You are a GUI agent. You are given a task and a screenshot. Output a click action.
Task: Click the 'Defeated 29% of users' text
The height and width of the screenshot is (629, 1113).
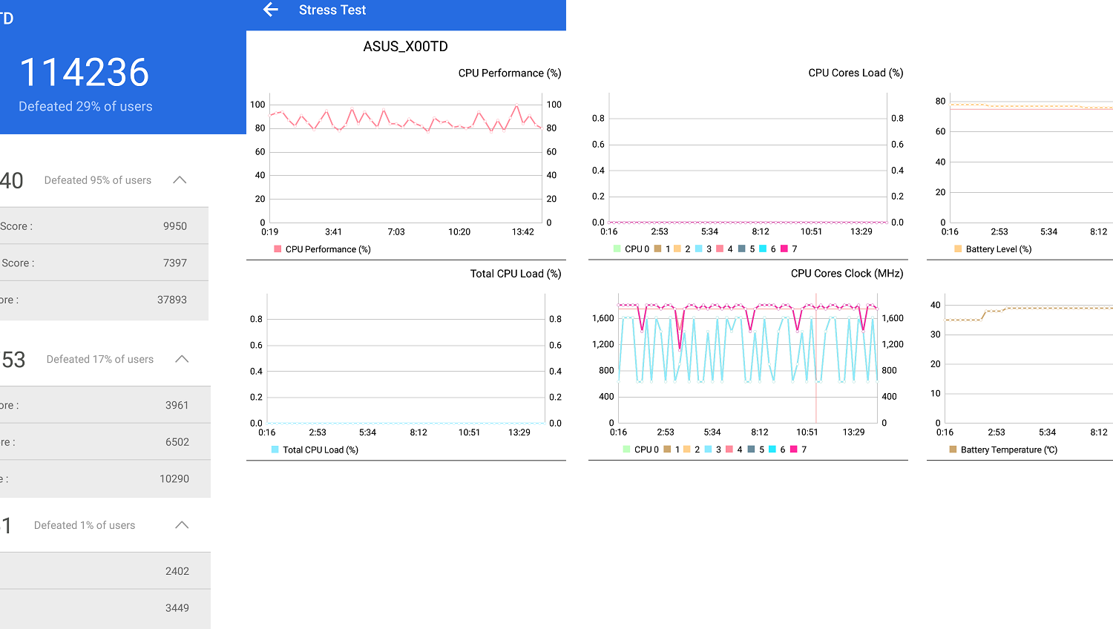85,107
